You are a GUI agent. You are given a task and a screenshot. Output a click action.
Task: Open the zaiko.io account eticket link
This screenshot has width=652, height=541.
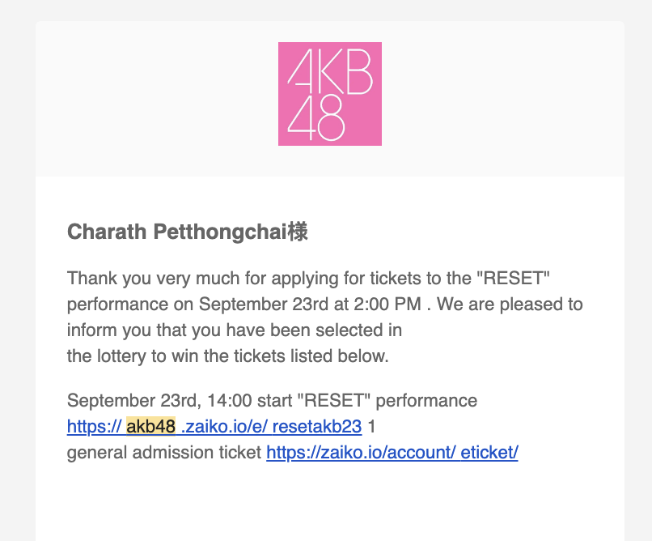pos(392,453)
